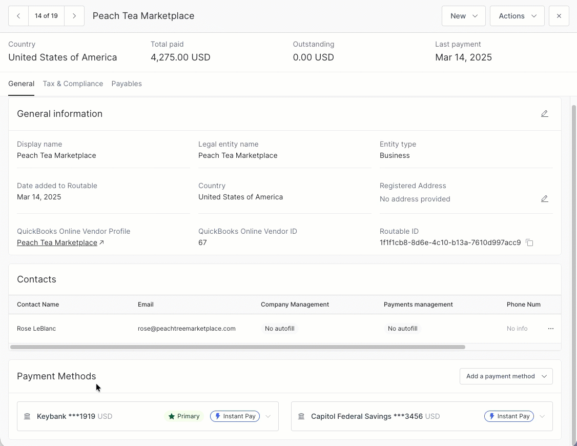Screen dimensions: 577x446
Task: Open external link arrow beside Peach Tea Marketplace
Action: pos(102,242)
